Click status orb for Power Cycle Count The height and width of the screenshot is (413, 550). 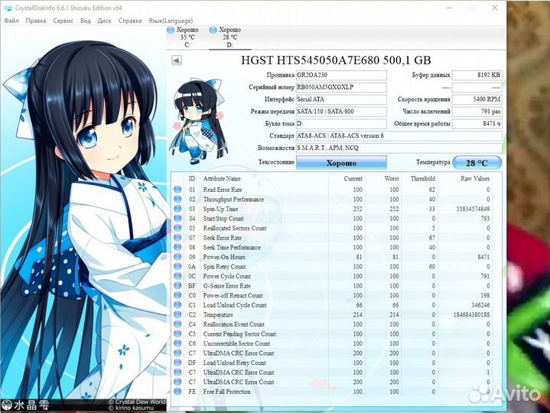pyautogui.click(x=177, y=276)
